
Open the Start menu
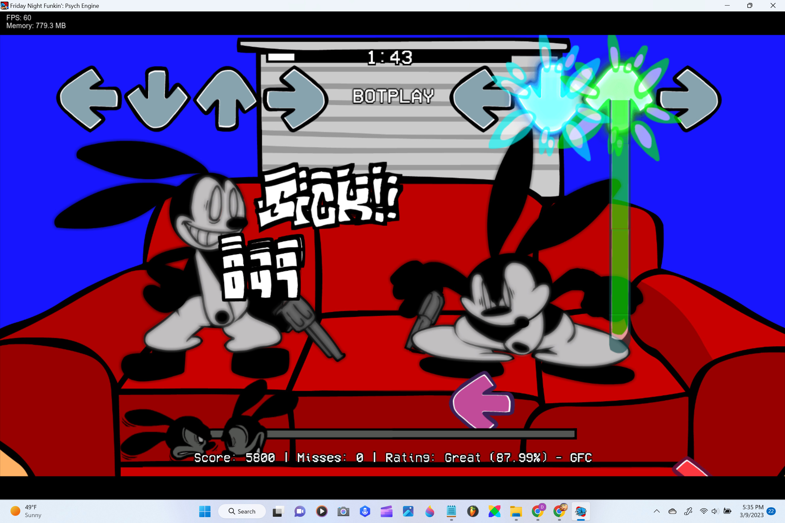pyautogui.click(x=206, y=511)
